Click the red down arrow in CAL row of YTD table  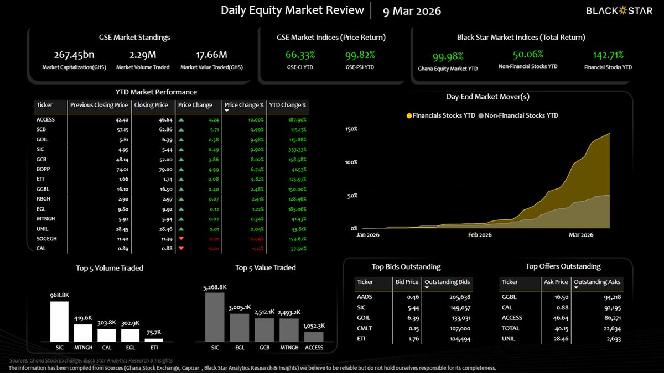pos(181,249)
